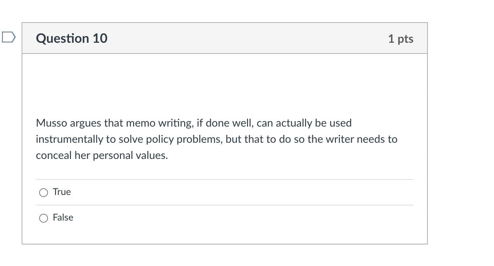Screen dimensions: 494x266
Task: Click the True answer label
Action: click(x=61, y=192)
